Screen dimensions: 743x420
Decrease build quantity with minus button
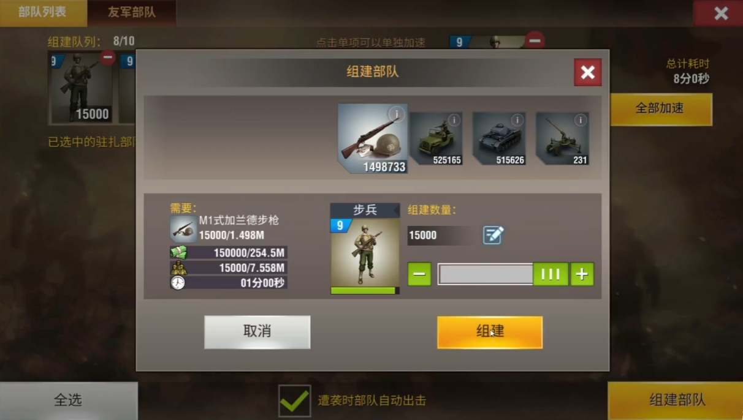pos(419,274)
